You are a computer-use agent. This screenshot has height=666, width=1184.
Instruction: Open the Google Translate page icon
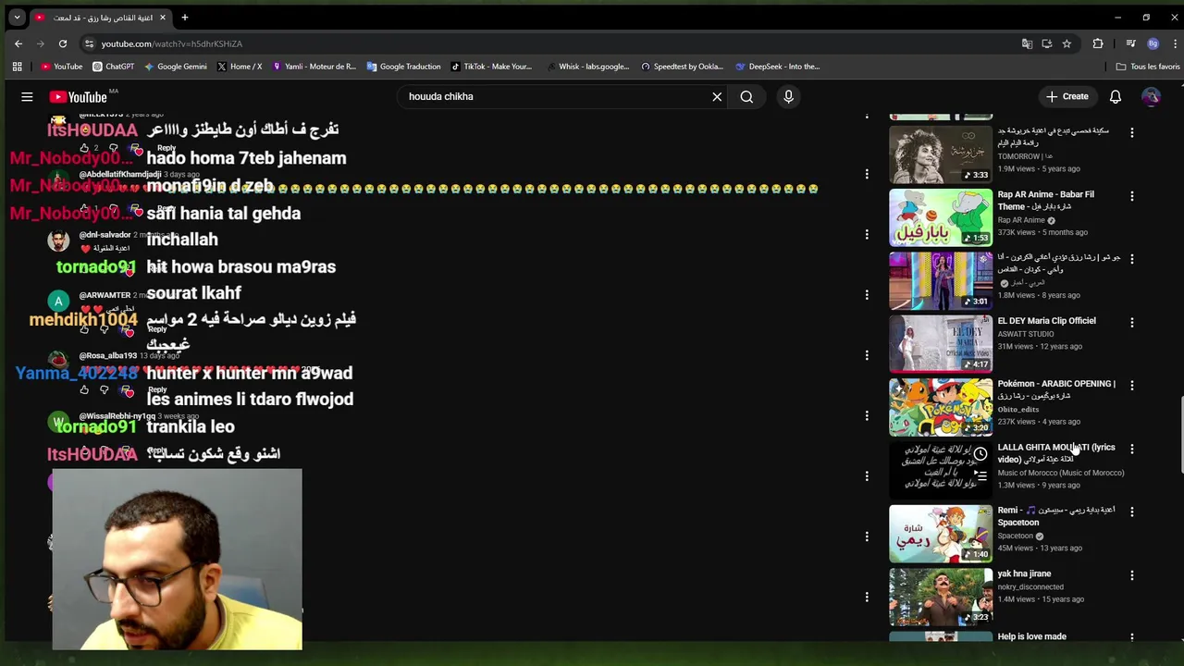(x=1027, y=43)
